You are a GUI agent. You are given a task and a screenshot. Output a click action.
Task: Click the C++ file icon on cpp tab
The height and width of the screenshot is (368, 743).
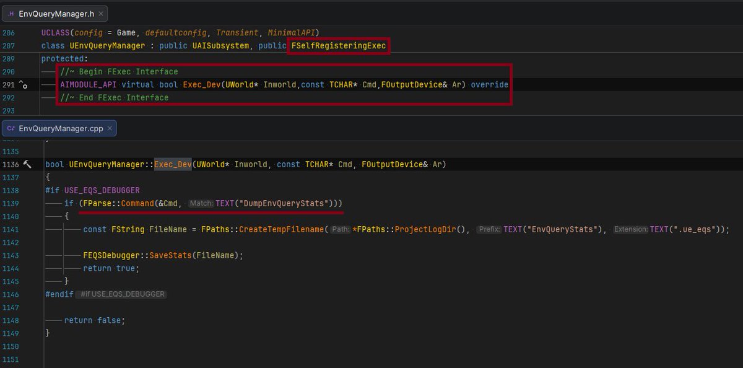coord(11,128)
